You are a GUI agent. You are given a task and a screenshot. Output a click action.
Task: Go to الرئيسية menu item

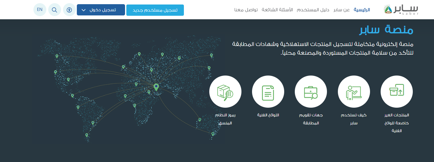point(362,10)
